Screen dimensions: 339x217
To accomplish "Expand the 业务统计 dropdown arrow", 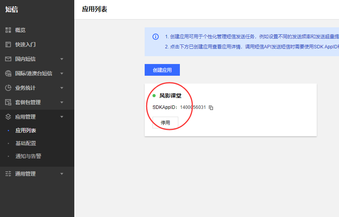I will [x=62, y=88].
